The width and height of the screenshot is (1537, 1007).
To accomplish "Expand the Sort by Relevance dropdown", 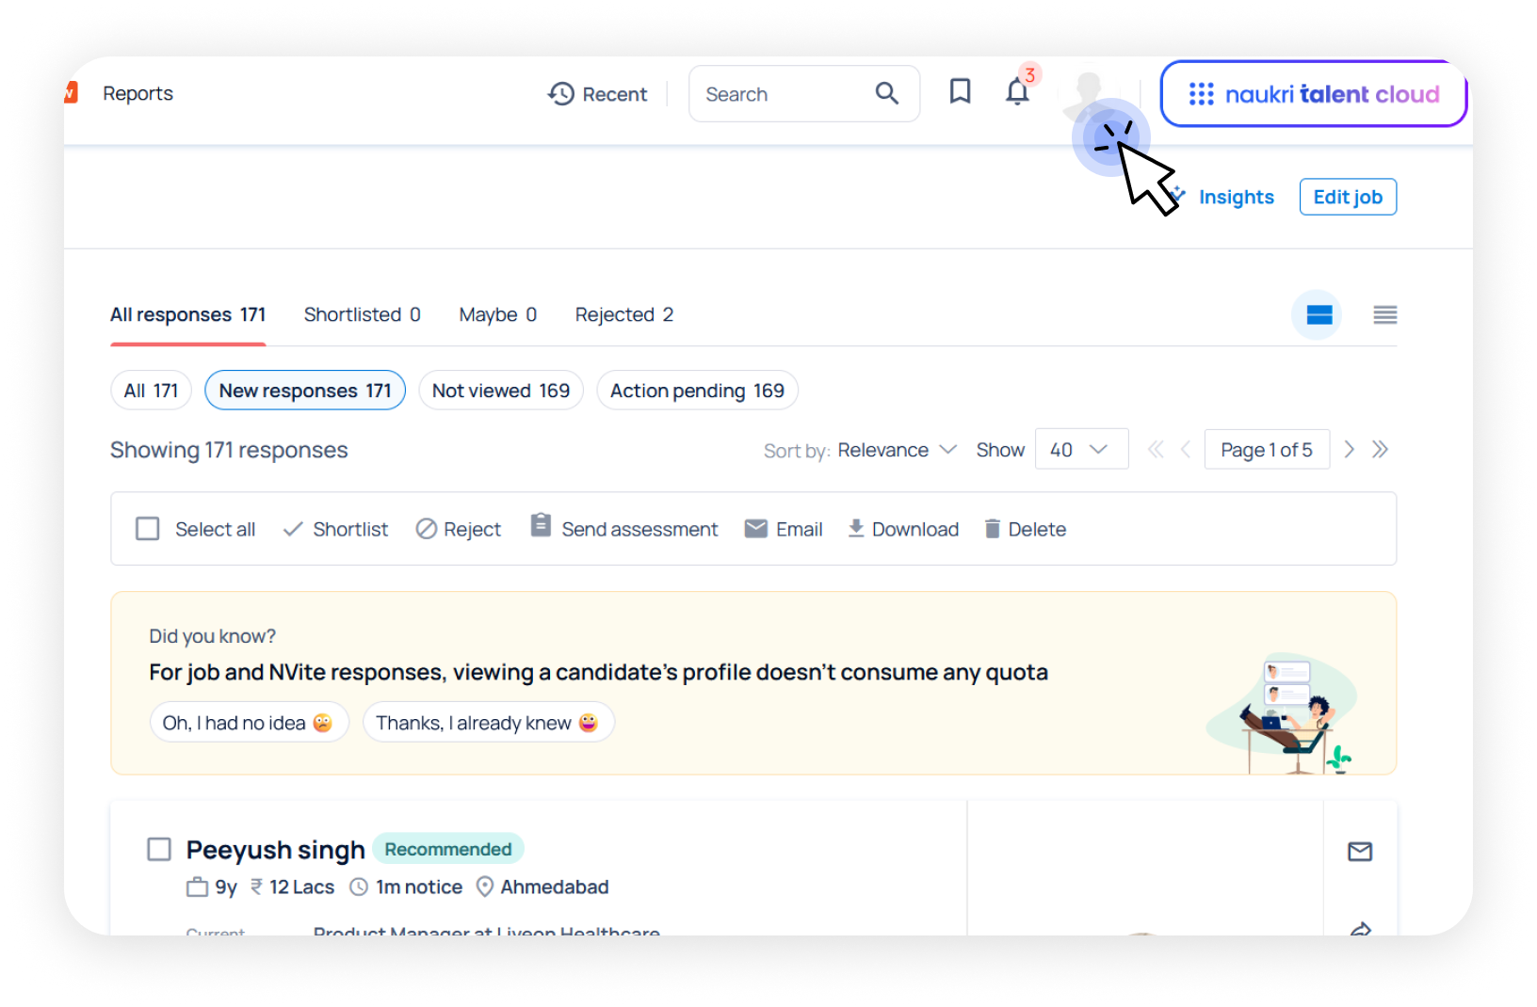I will point(897,450).
